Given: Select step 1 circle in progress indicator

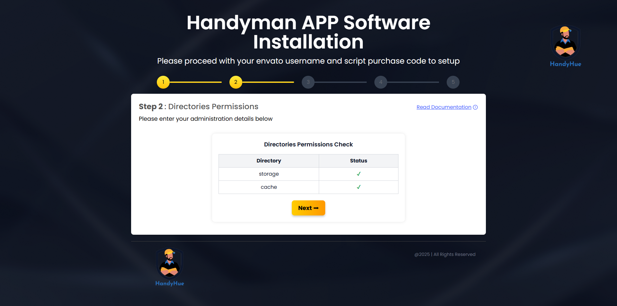Looking at the screenshot, I should [163, 82].
